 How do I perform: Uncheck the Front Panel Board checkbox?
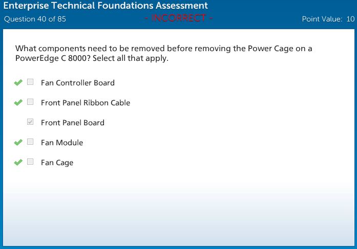click(30, 122)
